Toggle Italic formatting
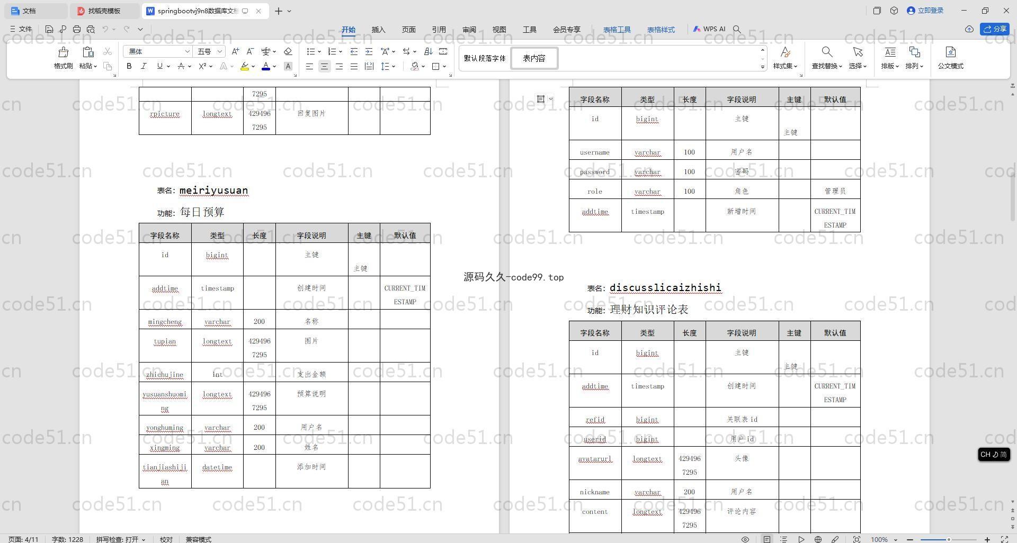 click(x=144, y=66)
